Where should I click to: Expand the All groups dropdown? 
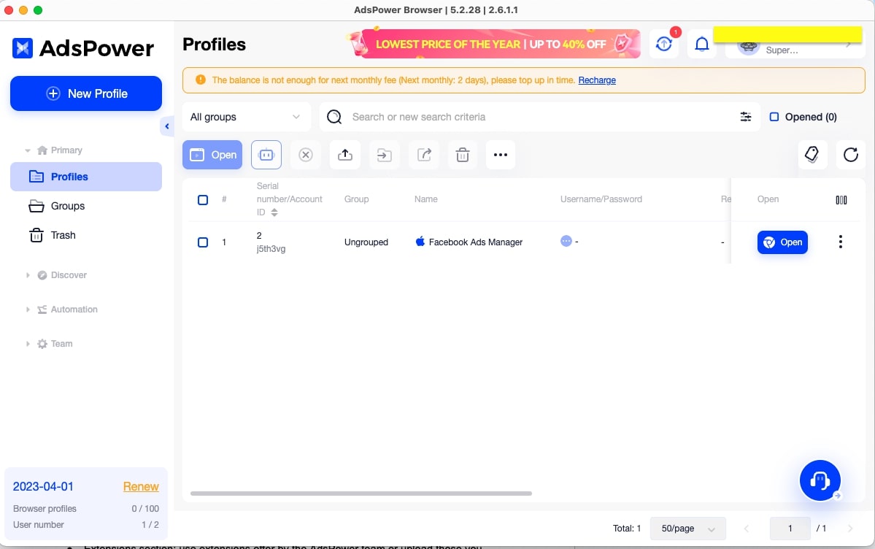pyautogui.click(x=245, y=117)
